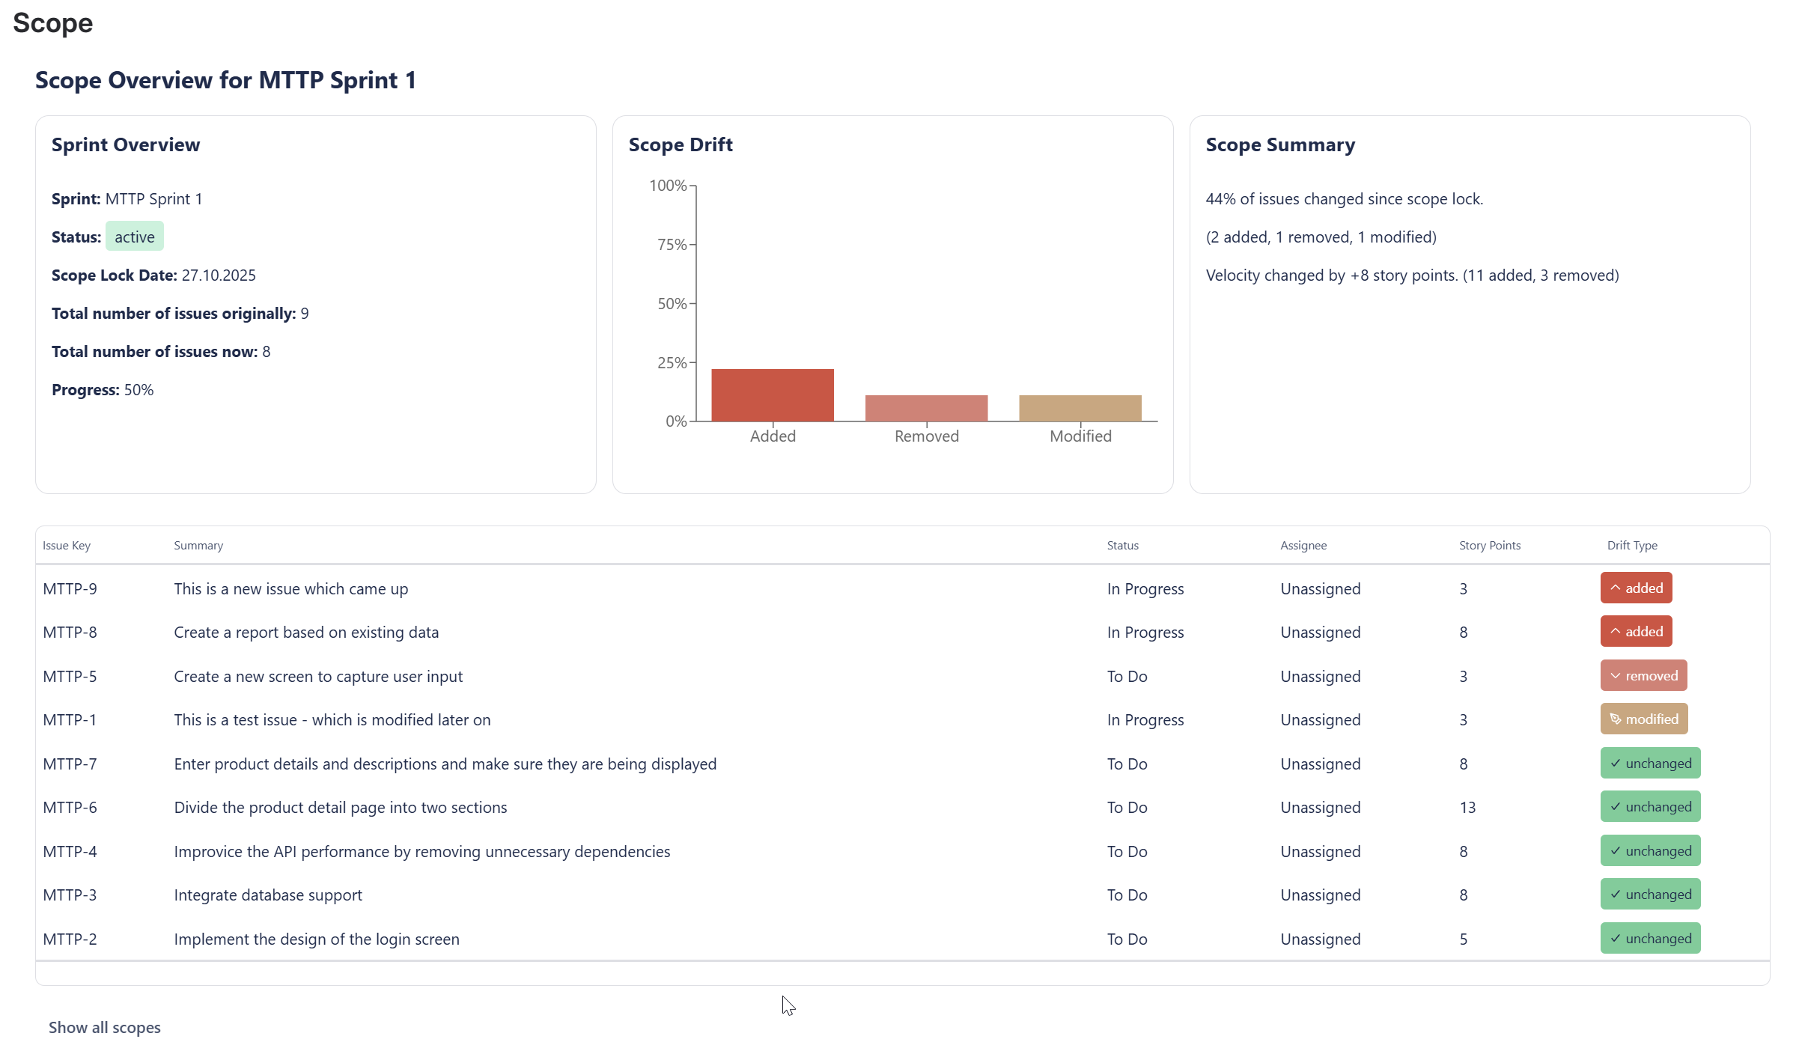
Task: Click the unchanged badge on row MTTP-2
Action: click(x=1650, y=938)
